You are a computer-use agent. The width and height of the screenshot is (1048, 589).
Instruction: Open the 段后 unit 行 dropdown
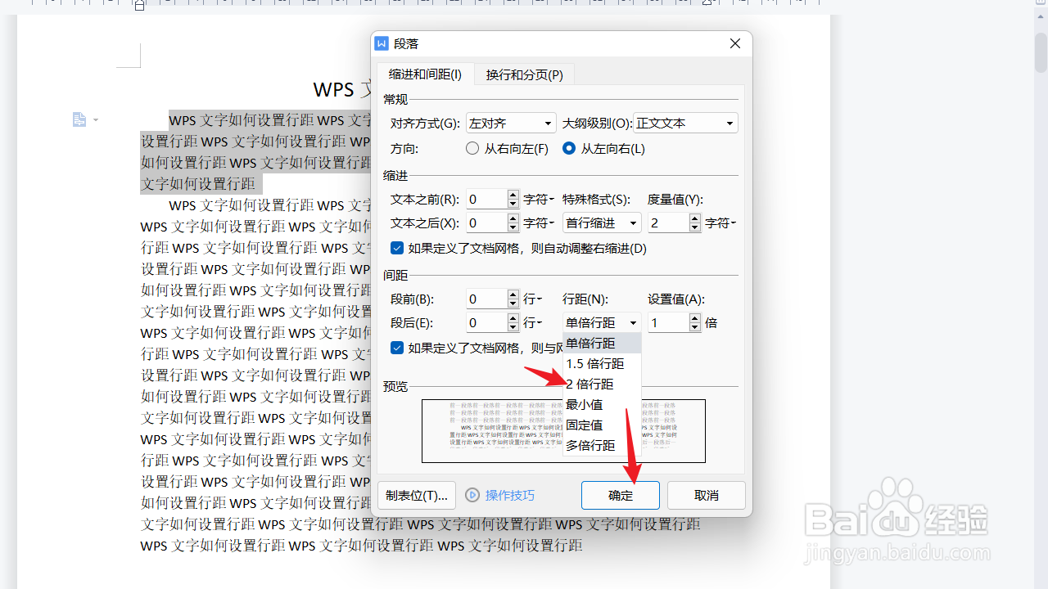(533, 322)
